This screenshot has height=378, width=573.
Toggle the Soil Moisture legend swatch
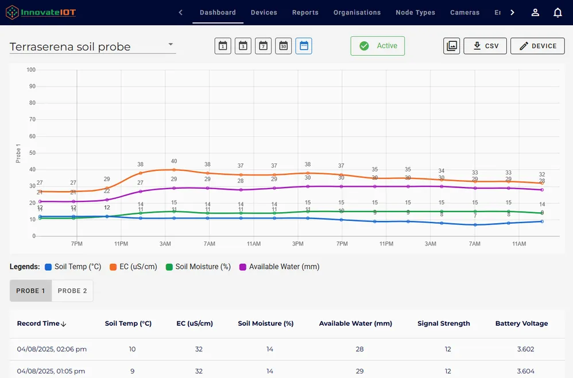pyautogui.click(x=169, y=267)
